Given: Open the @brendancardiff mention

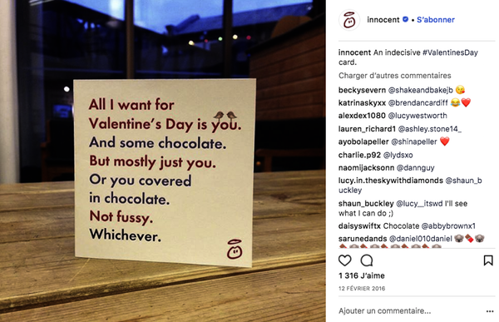Looking at the screenshot, I should click(x=417, y=103).
